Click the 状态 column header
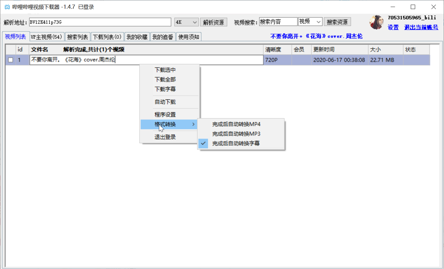This screenshot has width=444, height=269. (416, 50)
